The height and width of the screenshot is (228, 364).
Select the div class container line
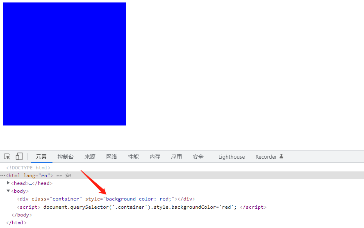pyautogui.click(x=106, y=199)
